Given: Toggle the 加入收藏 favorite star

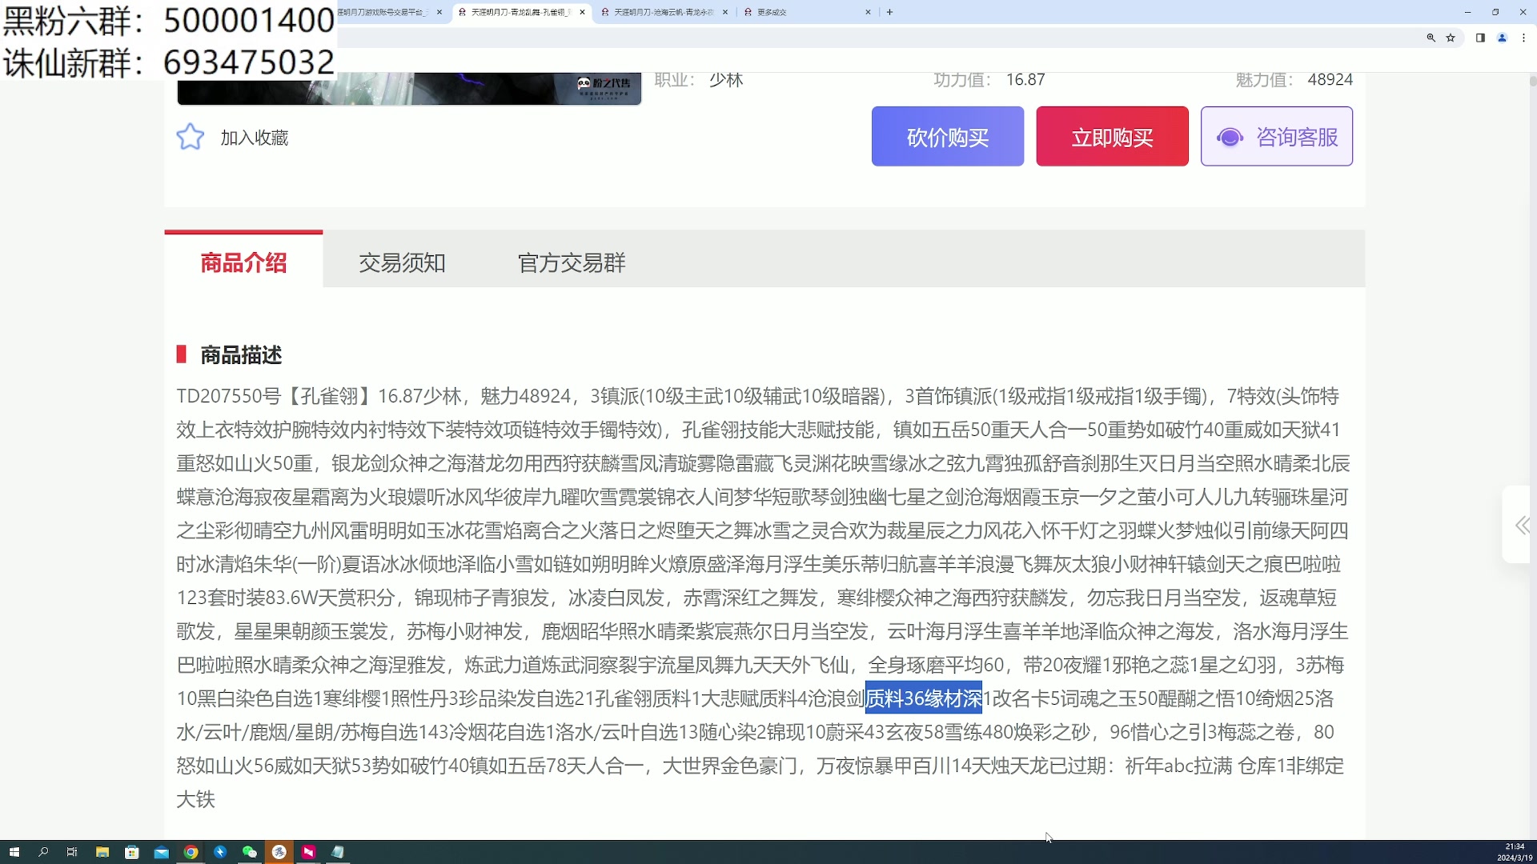Looking at the screenshot, I should coord(191,136).
